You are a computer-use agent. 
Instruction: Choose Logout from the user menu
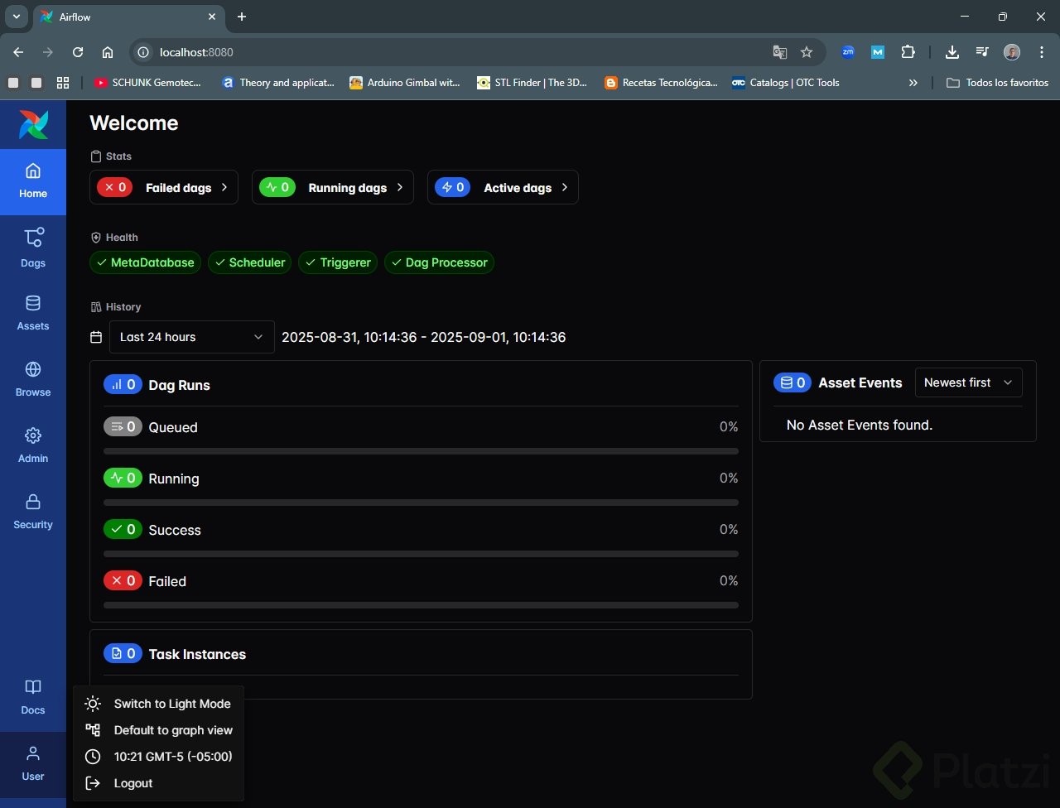[158, 783]
